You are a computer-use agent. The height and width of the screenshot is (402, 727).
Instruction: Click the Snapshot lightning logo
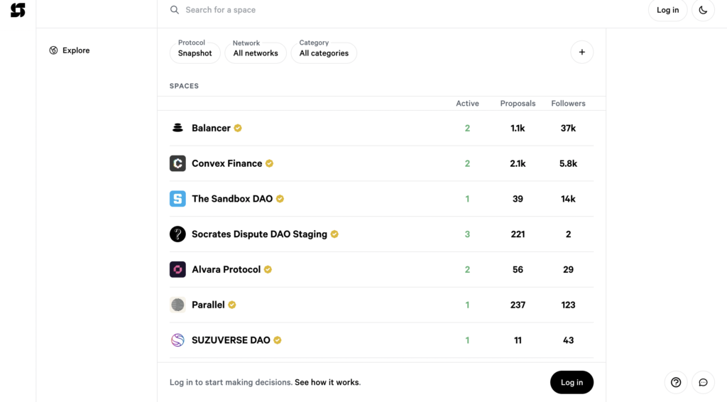18,10
